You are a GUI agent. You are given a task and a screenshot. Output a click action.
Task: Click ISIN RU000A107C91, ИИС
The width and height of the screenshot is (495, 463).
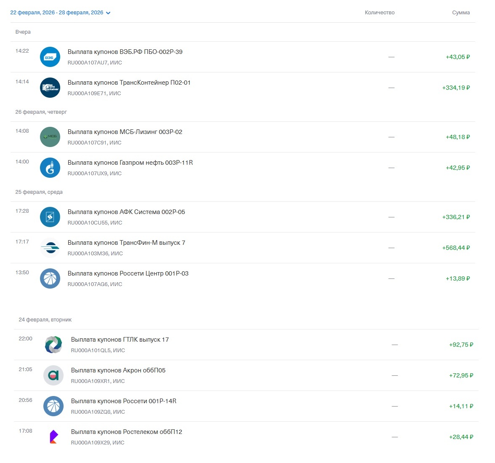pos(94,142)
